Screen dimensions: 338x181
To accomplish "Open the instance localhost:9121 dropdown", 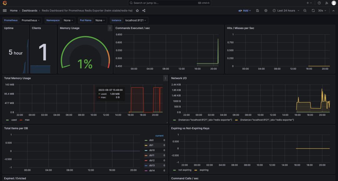I will click(136, 20).
